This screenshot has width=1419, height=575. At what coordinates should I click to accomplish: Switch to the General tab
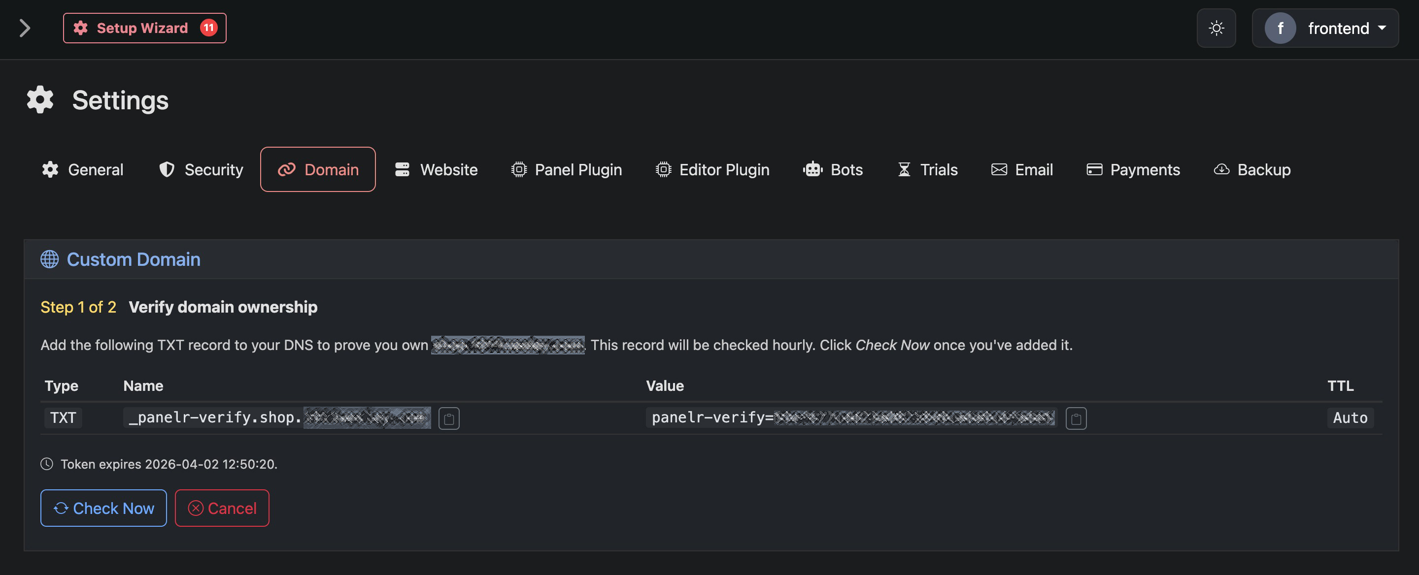point(83,169)
